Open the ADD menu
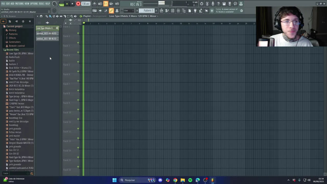The width and height of the screenshot is (327, 184). (x=13, y=4)
